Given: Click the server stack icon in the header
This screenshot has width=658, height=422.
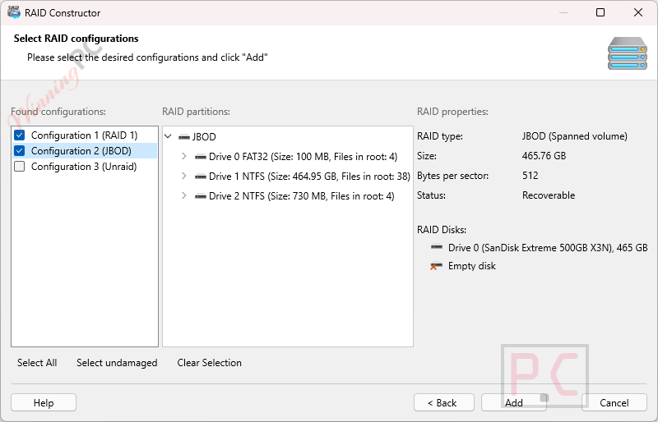Looking at the screenshot, I should point(627,53).
